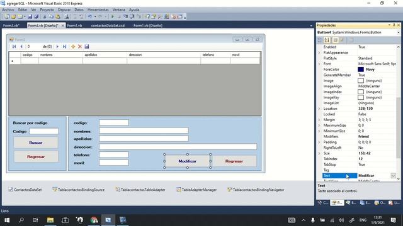Viewport: 403px width, 226px height.
Task: Click the telefono text box
Action: [x=113, y=155]
